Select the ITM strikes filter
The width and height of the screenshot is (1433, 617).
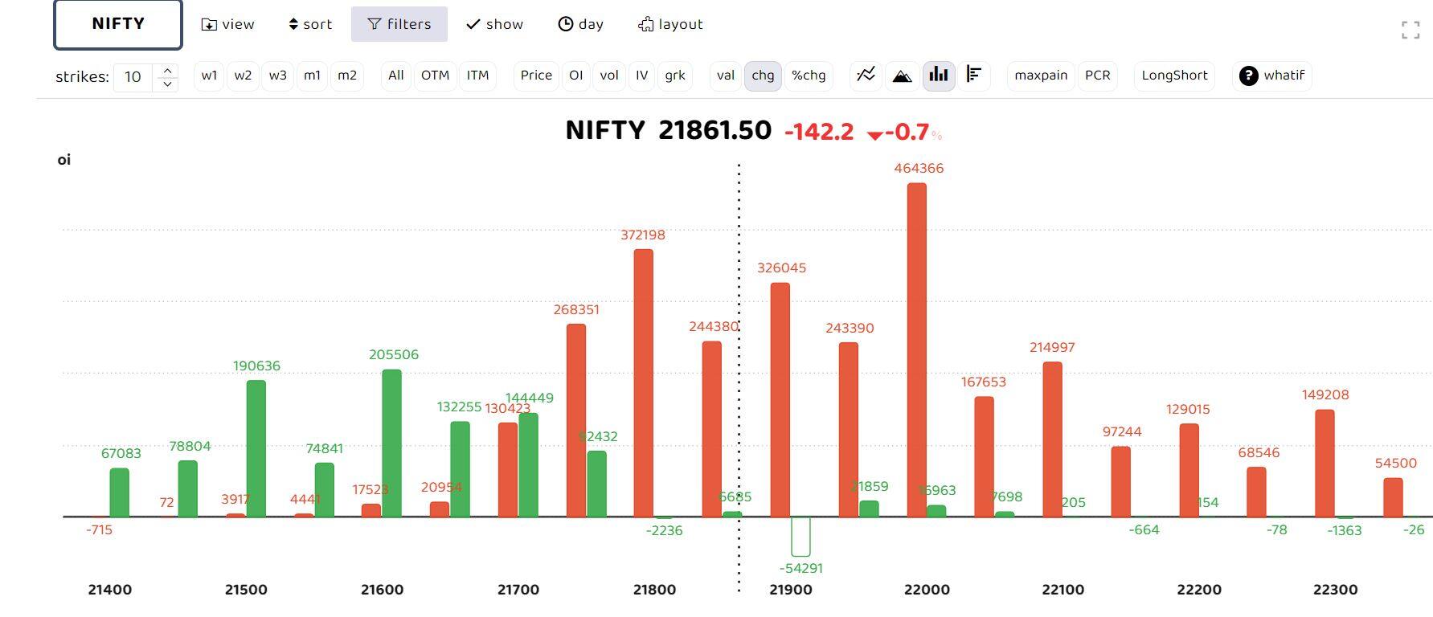point(477,76)
